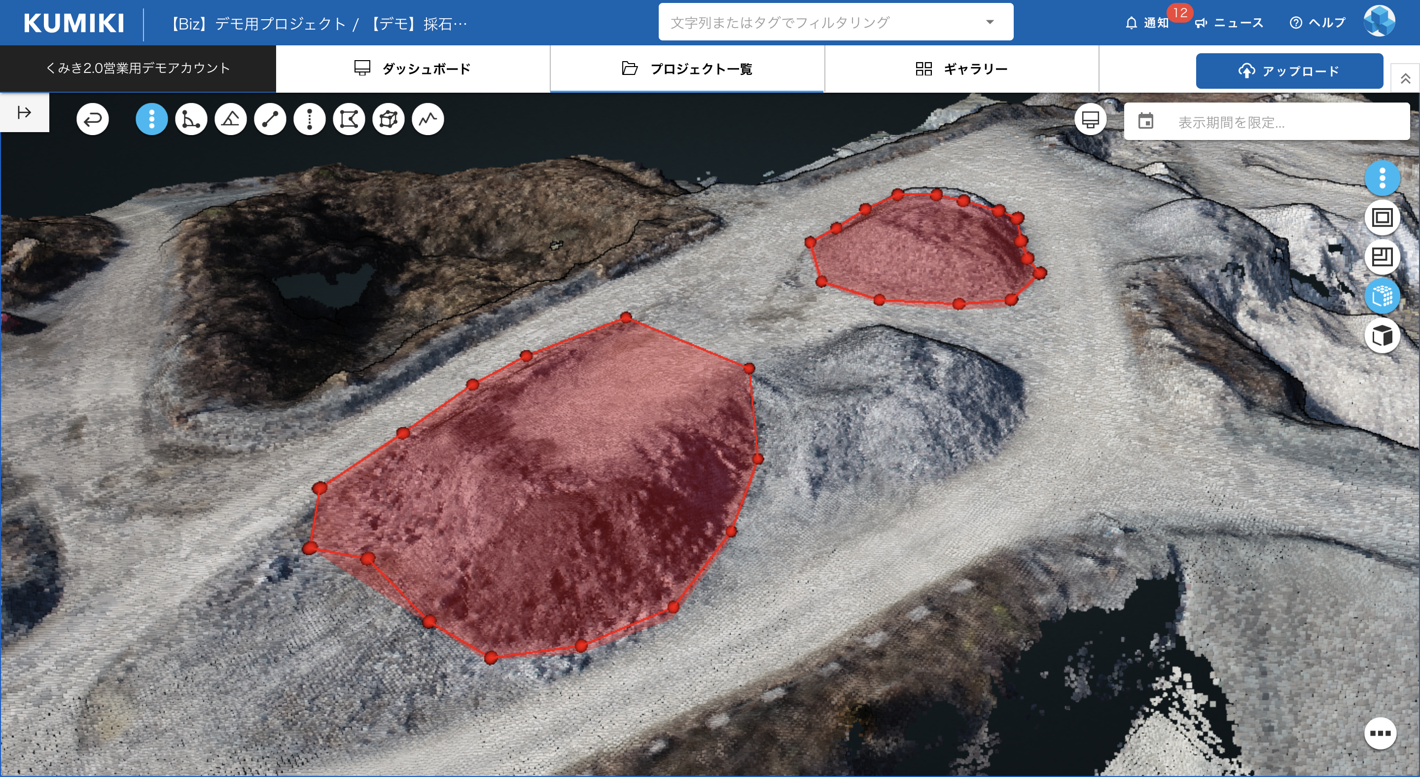Expand the left side panel arrow

[24, 112]
